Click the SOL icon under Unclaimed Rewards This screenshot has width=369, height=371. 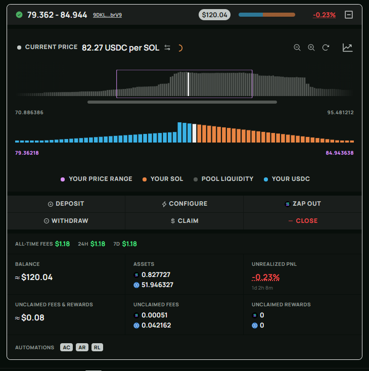254,315
